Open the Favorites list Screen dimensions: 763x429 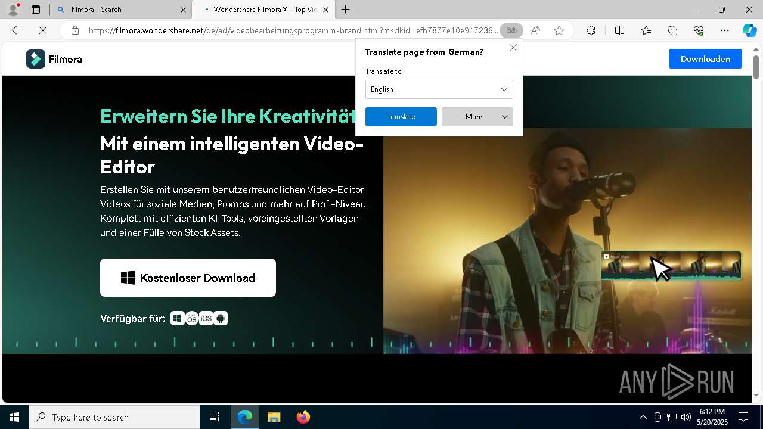click(646, 30)
